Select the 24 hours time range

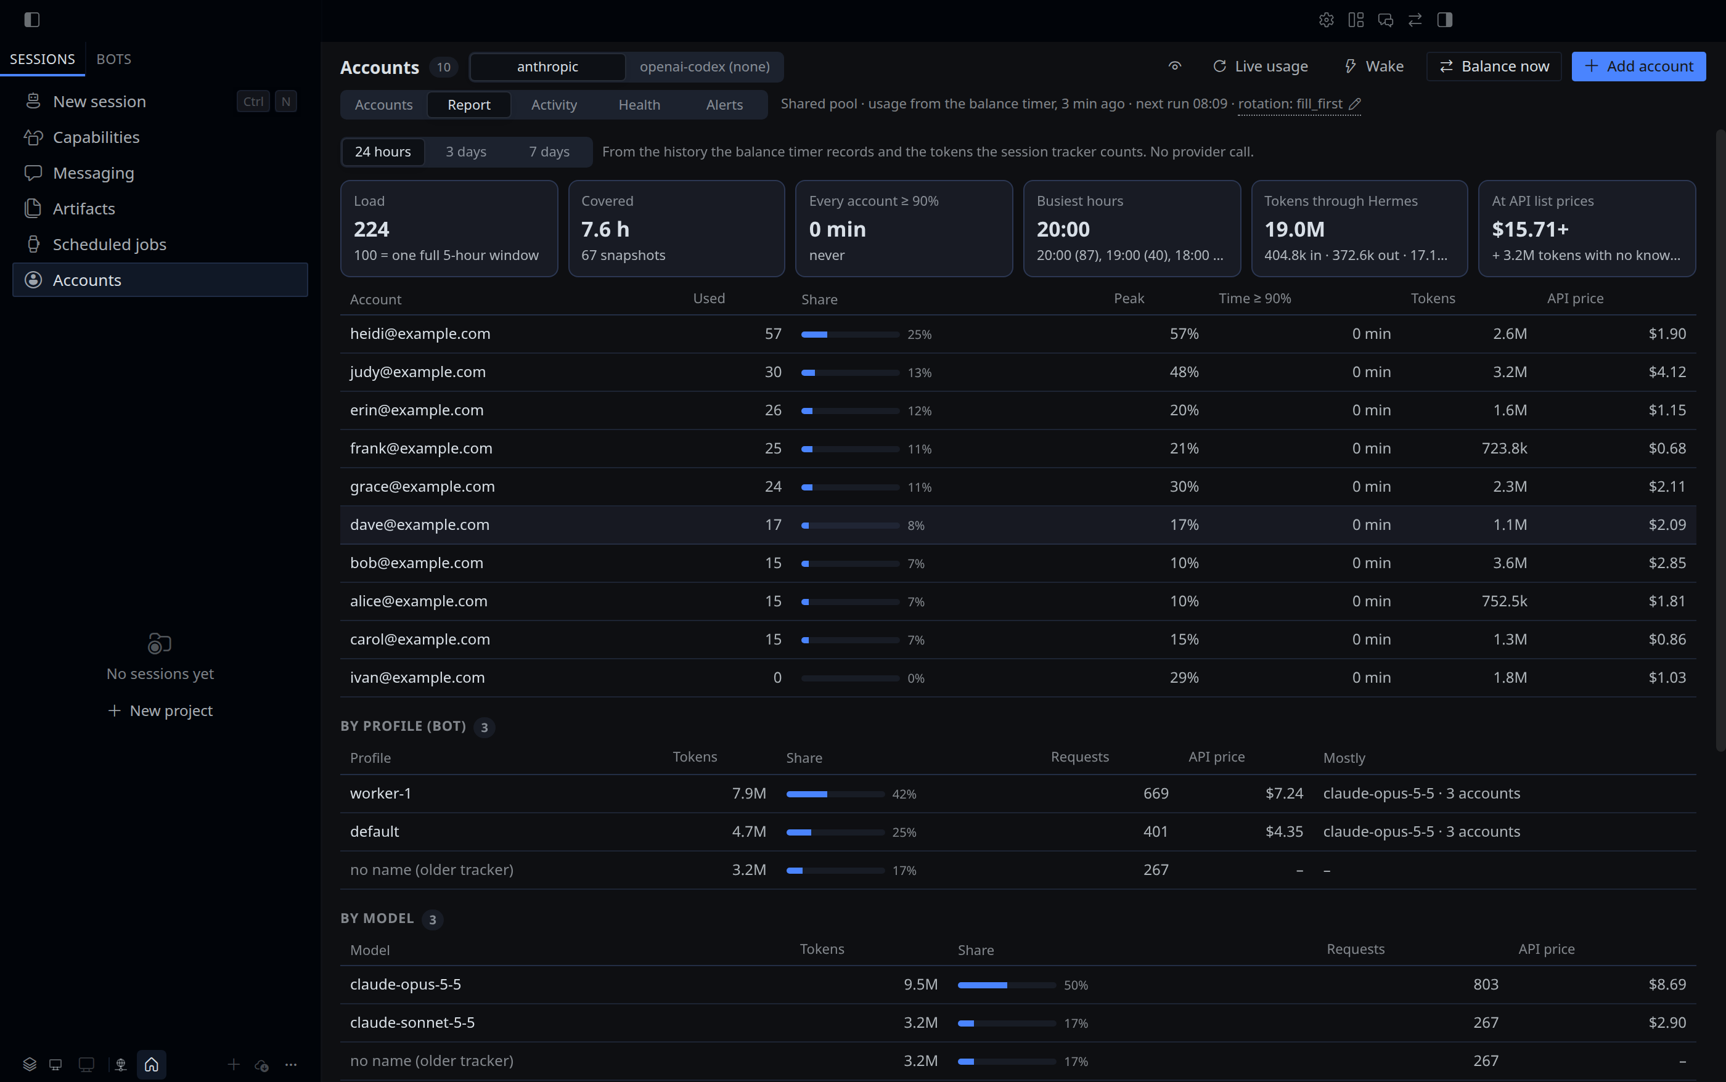coord(383,152)
